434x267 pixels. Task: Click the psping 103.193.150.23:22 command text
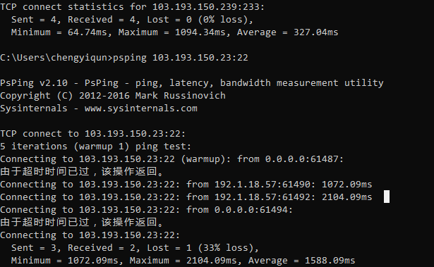click(x=181, y=58)
